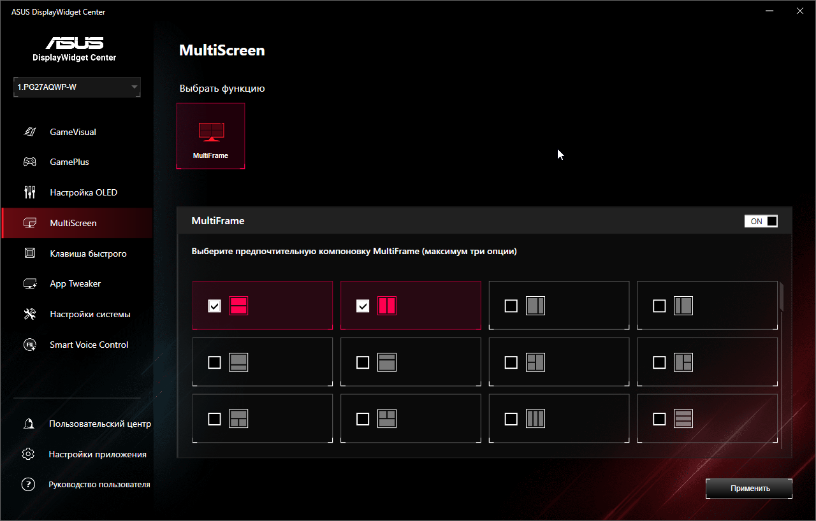Image resolution: width=816 pixels, height=521 pixels.
Task: Tick the checkbox for three-row layout
Action: (x=660, y=419)
